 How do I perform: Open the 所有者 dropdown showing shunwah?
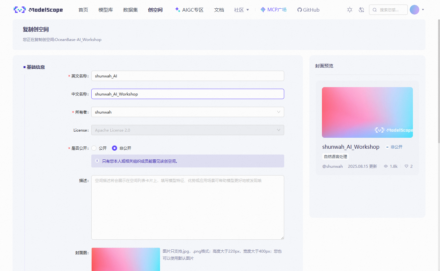tap(188, 112)
